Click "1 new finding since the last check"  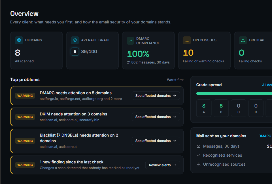[x=71, y=162]
